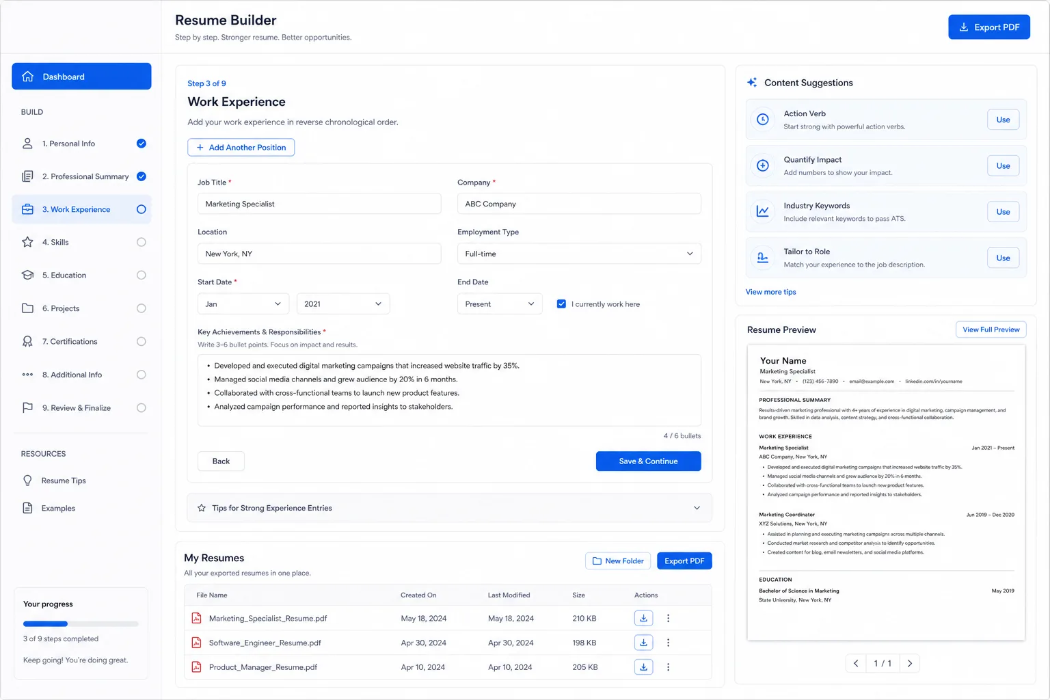Click the Skills step circle
The image size is (1050, 700).
[x=142, y=242]
